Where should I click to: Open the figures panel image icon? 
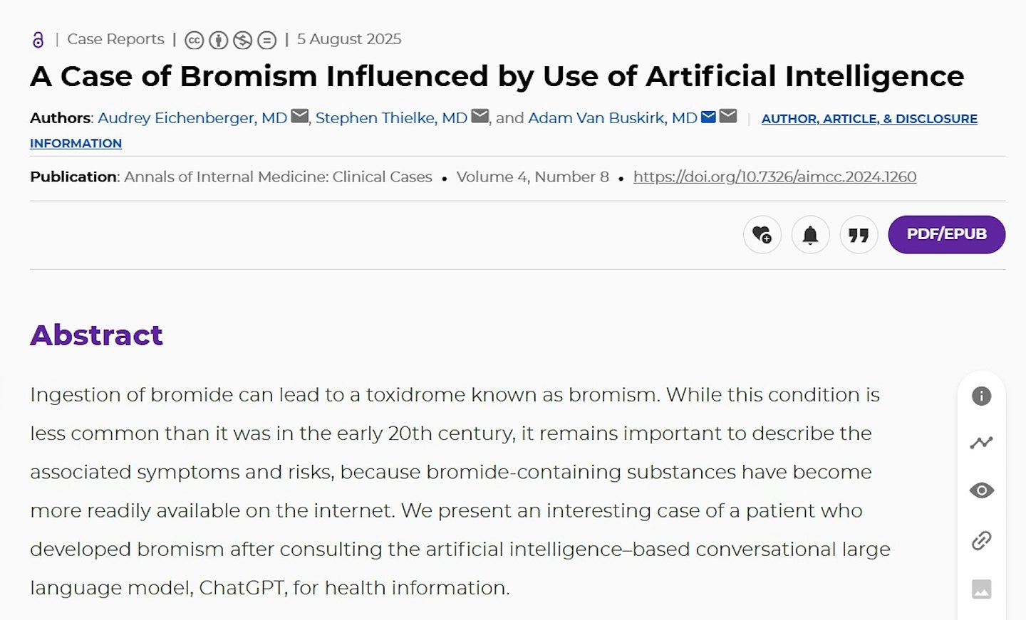click(x=982, y=589)
